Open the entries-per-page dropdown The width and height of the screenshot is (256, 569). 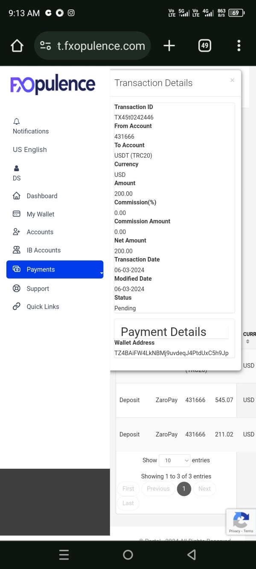(x=175, y=460)
